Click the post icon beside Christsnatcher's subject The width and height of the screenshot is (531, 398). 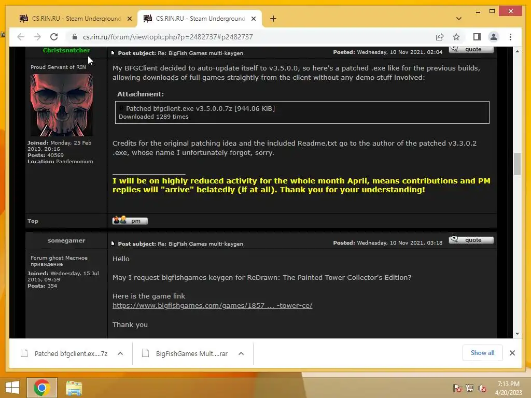[x=113, y=53]
